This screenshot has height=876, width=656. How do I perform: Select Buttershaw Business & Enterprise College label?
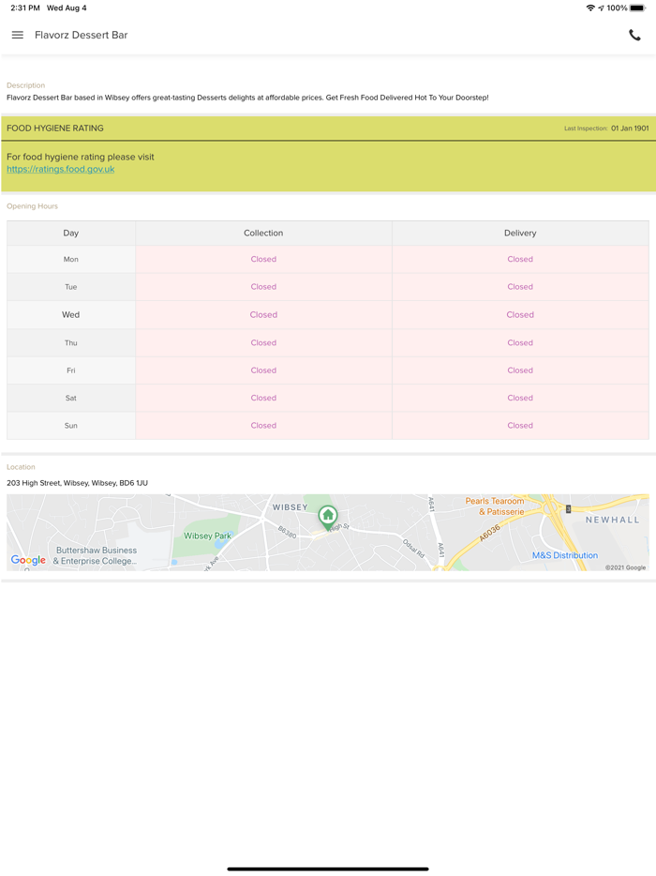pyautogui.click(x=96, y=555)
